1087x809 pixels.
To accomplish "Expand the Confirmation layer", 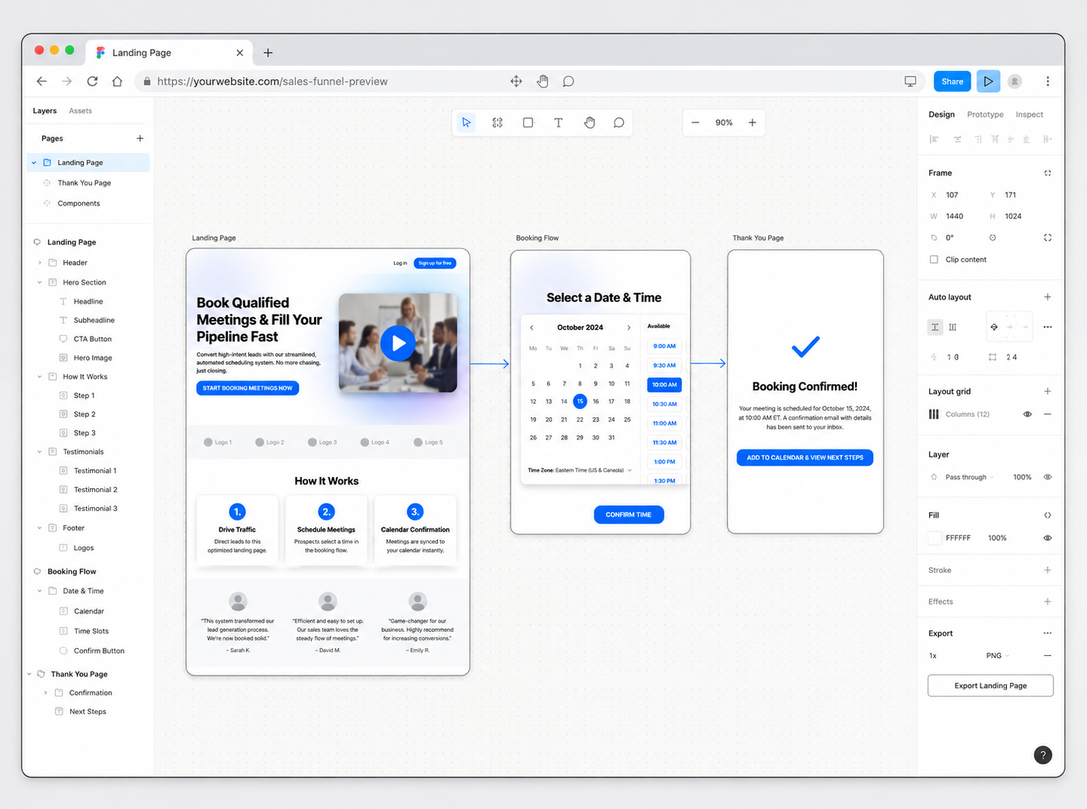I will [46, 693].
